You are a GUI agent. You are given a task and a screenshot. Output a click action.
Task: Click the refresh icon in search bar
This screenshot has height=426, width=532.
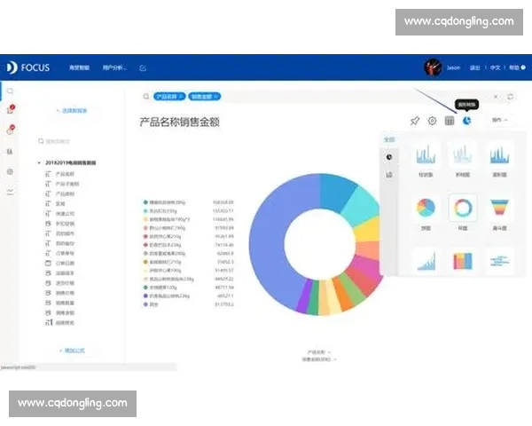[x=510, y=96]
